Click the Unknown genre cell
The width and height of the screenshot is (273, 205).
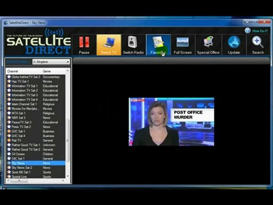click(x=49, y=145)
